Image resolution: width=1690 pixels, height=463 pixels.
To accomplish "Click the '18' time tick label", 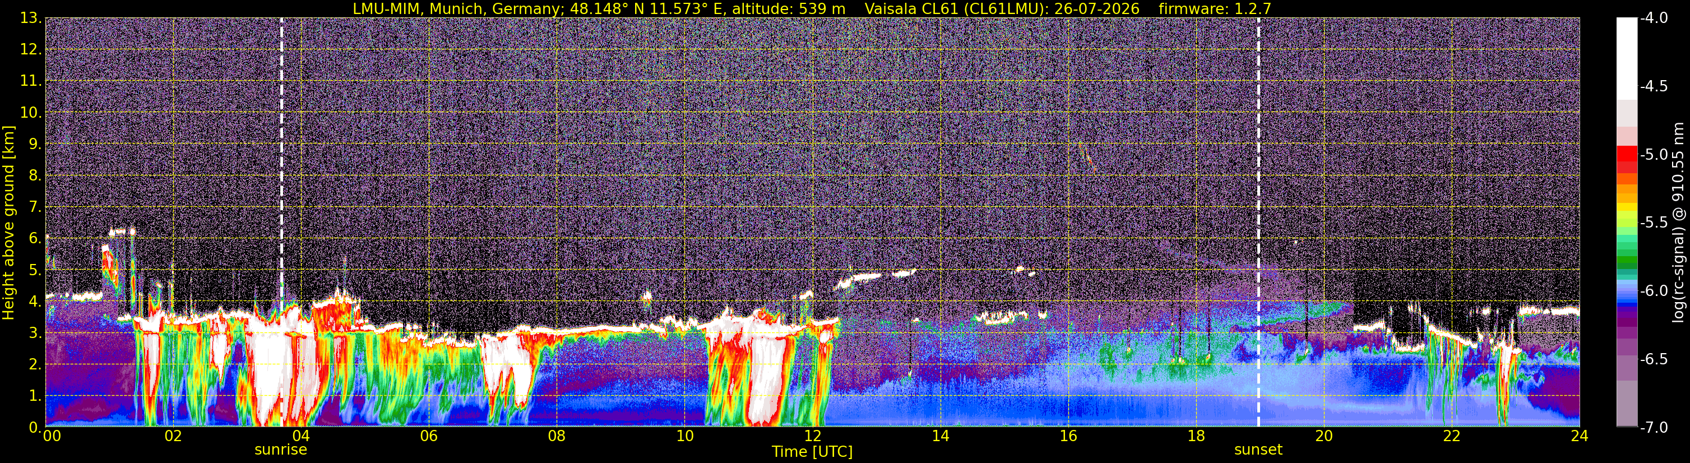I will (1196, 436).
